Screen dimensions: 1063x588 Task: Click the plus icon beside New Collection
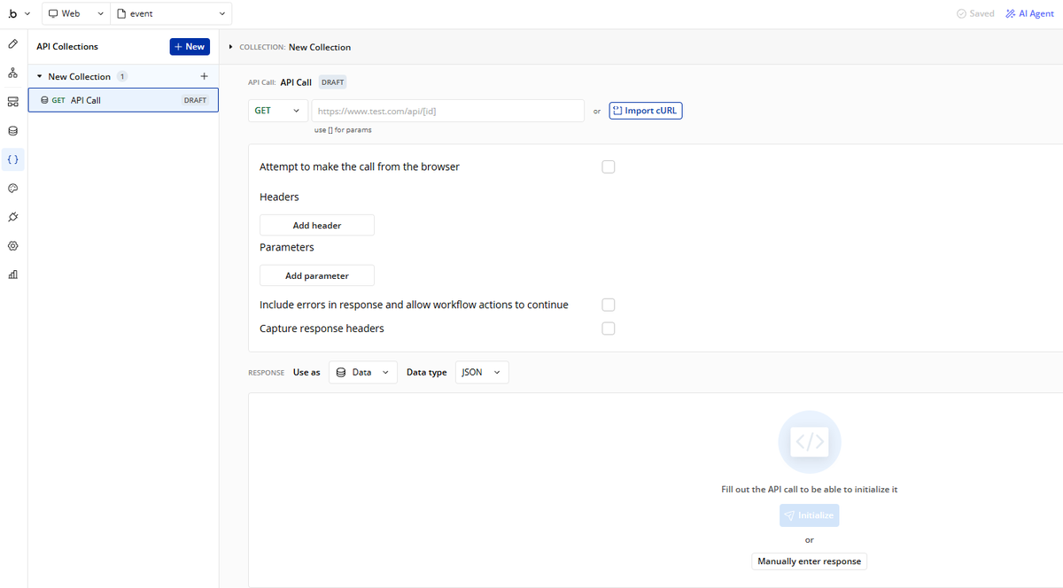pos(204,76)
